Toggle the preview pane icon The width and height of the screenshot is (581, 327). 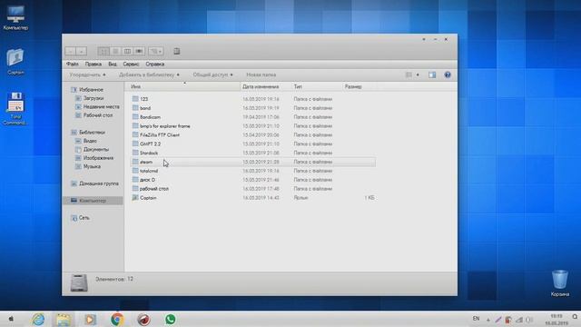[x=432, y=74]
